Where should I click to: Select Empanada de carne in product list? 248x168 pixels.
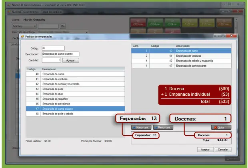pos(76,74)
